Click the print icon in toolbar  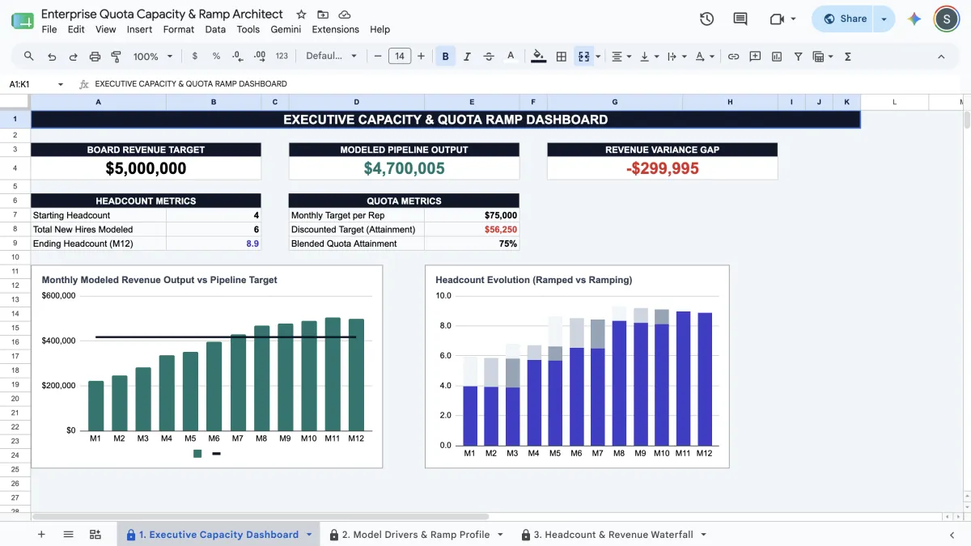point(95,57)
